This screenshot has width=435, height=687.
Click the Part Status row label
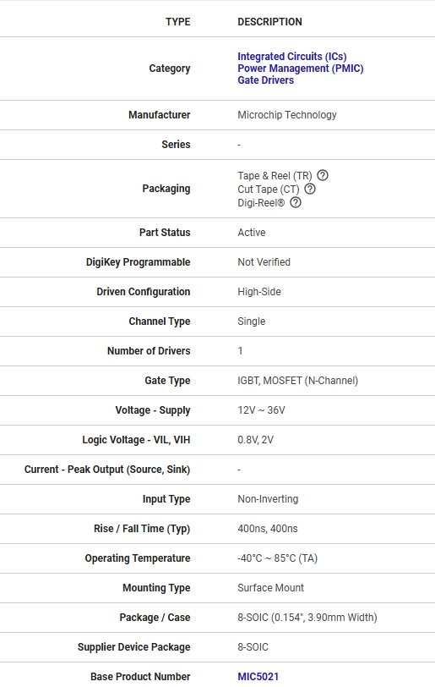coord(165,233)
